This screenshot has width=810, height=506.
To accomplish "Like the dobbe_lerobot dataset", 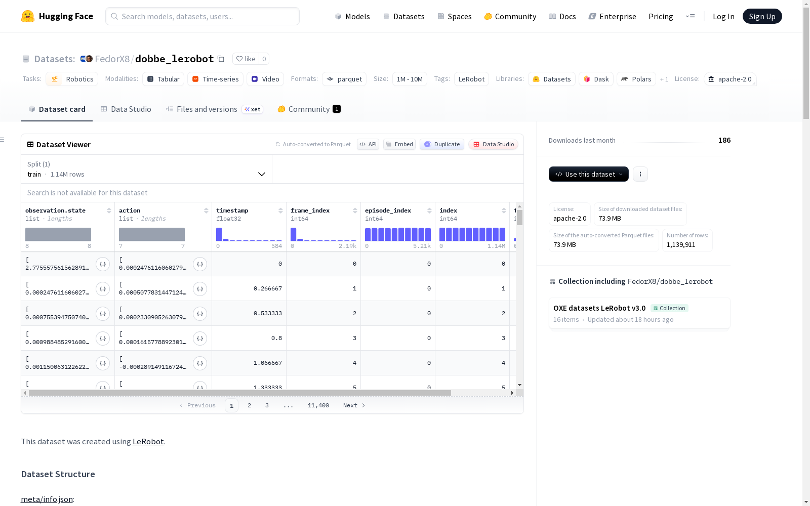I will [x=246, y=59].
